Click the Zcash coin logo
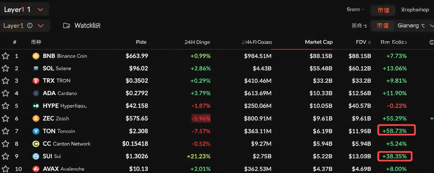The image size is (434, 173). point(36,119)
